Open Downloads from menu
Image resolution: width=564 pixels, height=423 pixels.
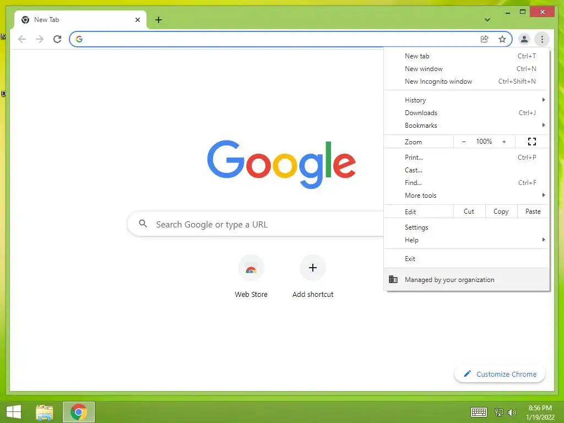click(x=466, y=112)
